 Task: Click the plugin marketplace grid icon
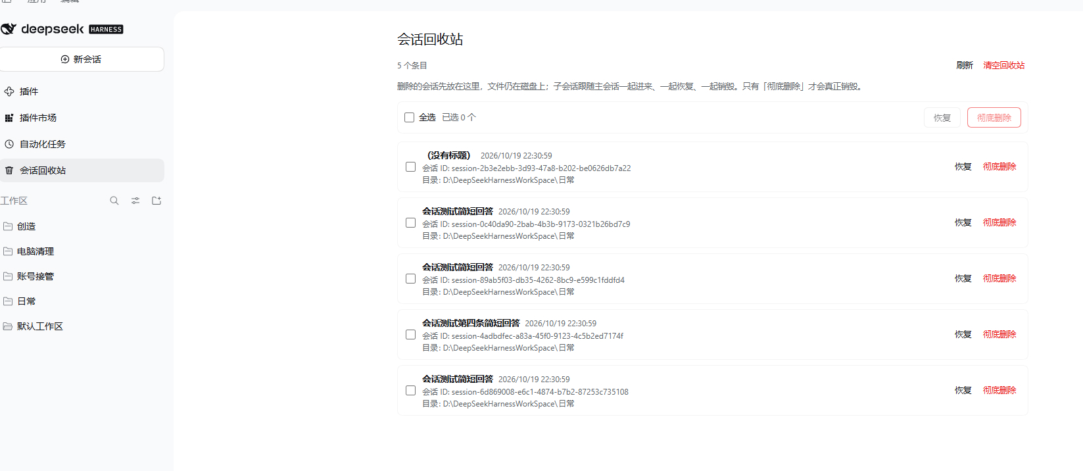9,118
